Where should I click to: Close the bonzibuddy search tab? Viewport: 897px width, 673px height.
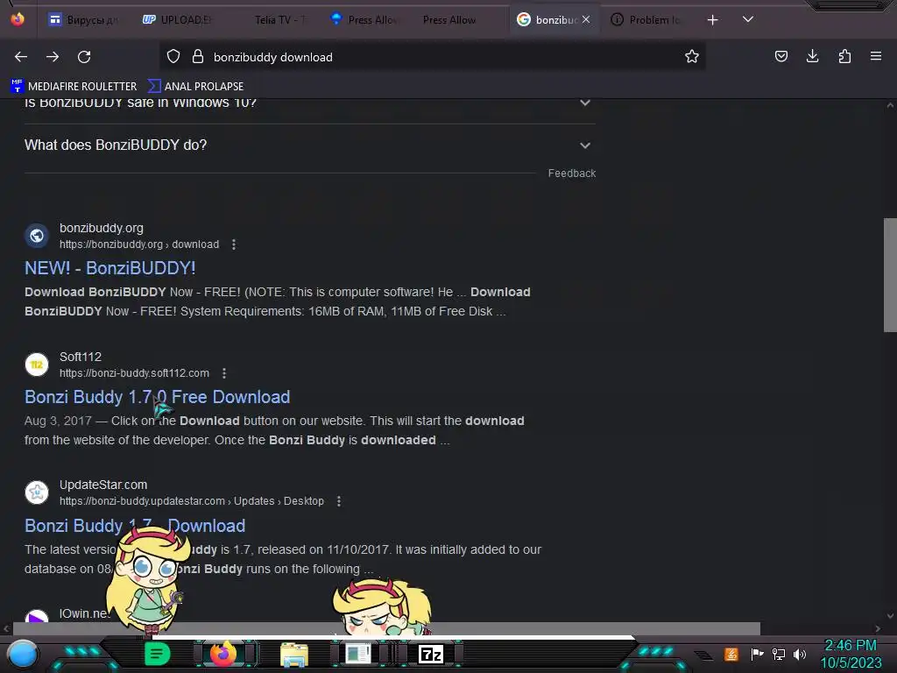pos(586,19)
